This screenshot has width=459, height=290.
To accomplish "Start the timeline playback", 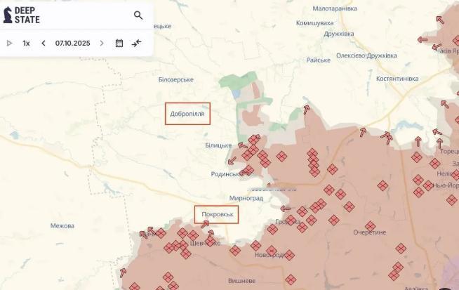I will (x=9, y=44).
